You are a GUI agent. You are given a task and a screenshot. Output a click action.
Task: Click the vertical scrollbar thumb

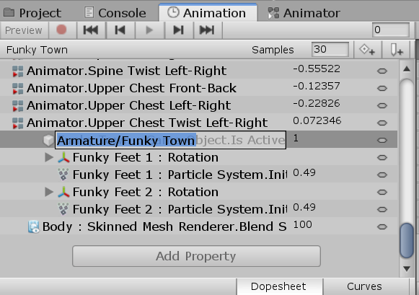tap(407, 240)
